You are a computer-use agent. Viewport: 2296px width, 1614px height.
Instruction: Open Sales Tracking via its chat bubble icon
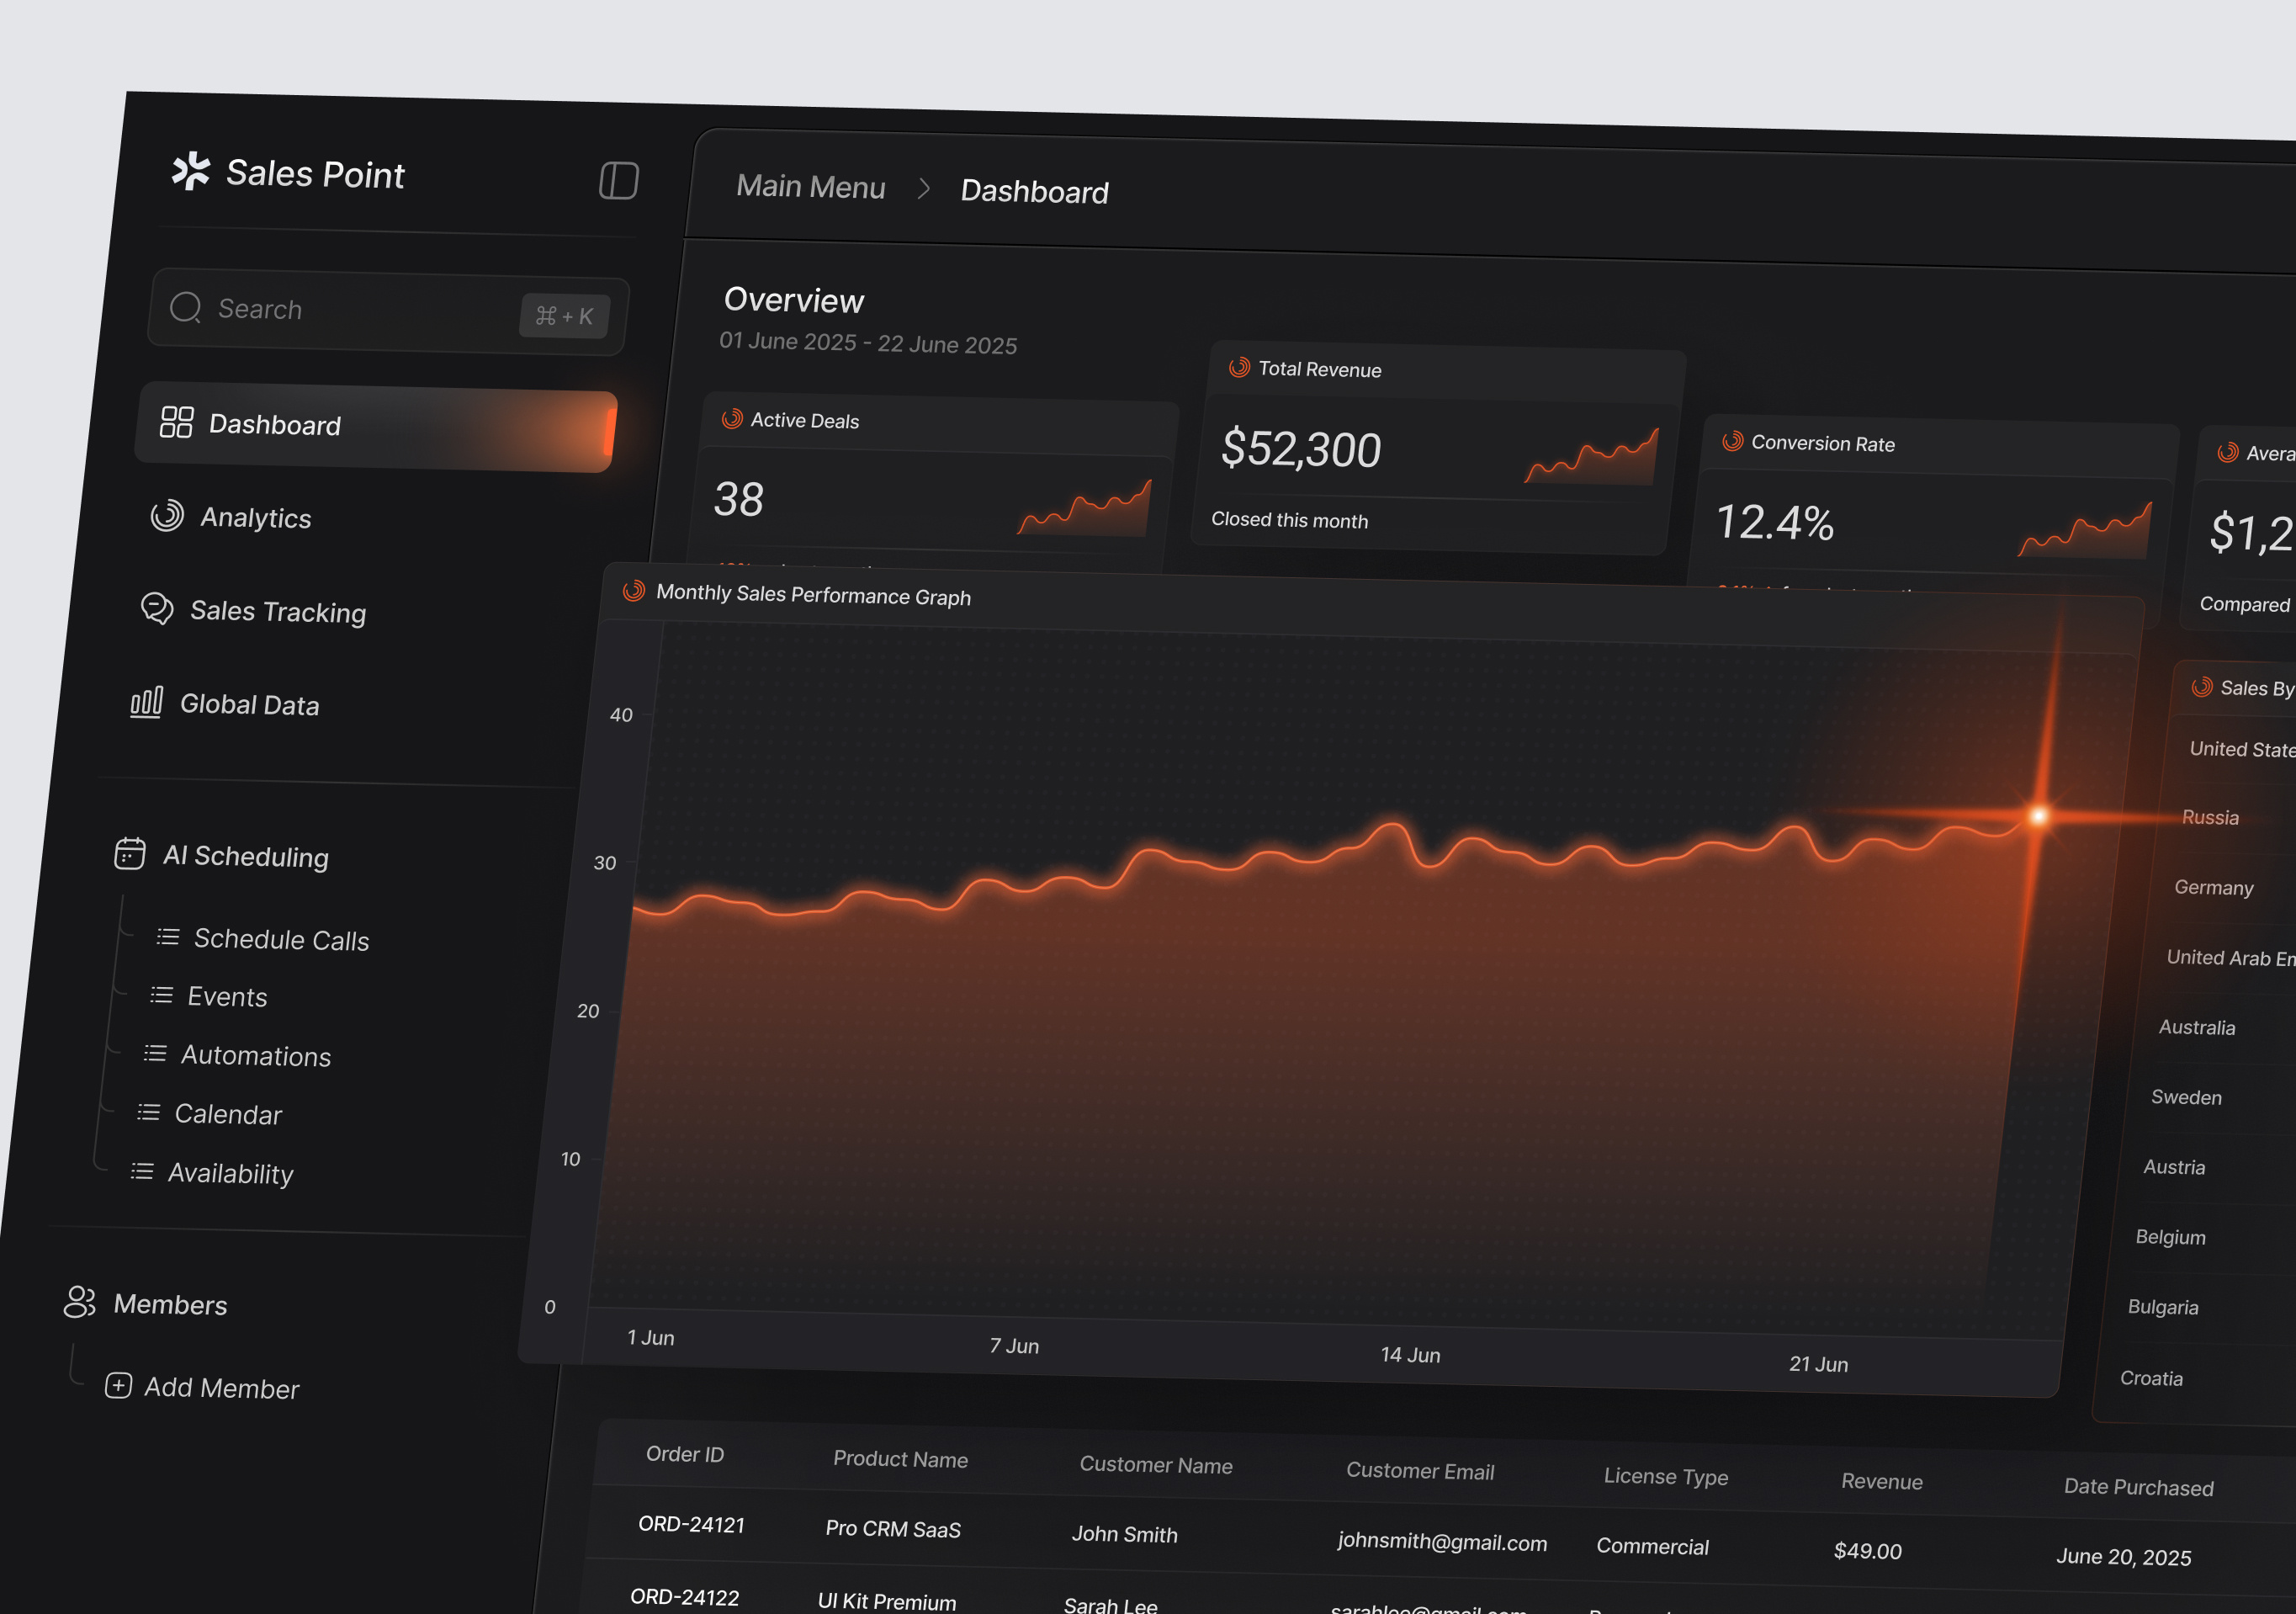click(x=157, y=610)
